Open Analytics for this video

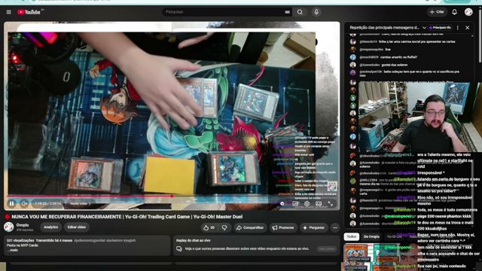(x=51, y=227)
